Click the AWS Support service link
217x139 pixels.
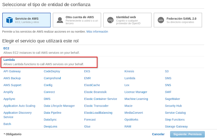point(12,85)
